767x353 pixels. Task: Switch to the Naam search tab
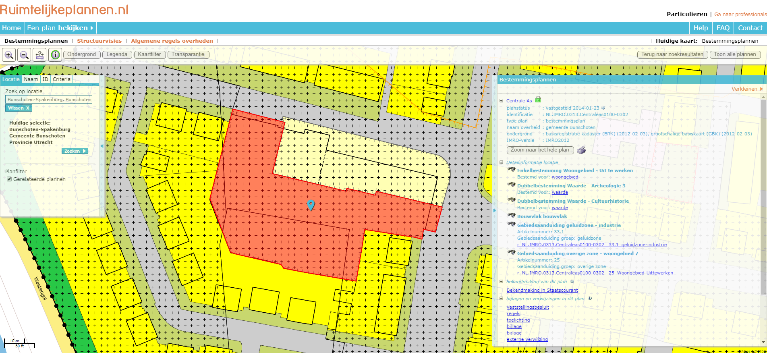tap(31, 79)
